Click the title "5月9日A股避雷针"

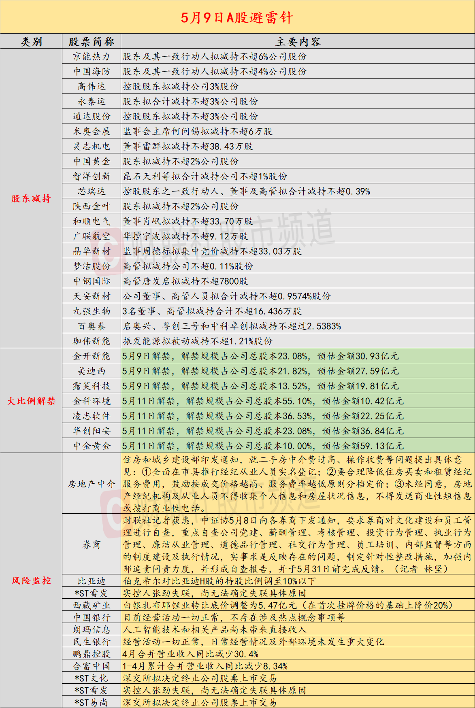coord(237,17)
